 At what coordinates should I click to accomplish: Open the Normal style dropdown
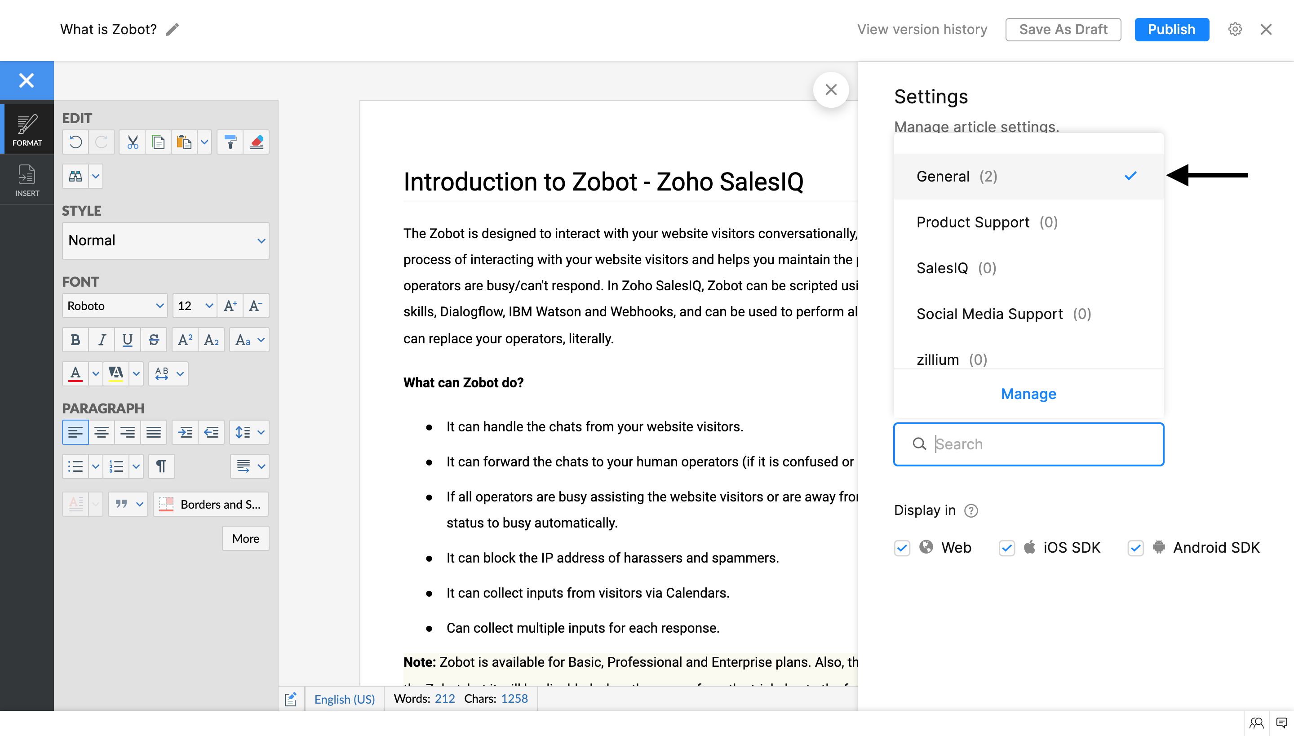tap(165, 241)
